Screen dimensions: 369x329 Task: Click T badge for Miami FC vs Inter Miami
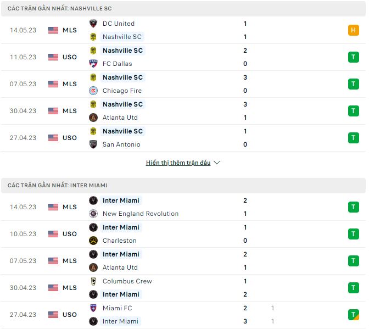pyautogui.click(x=353, y=315)
